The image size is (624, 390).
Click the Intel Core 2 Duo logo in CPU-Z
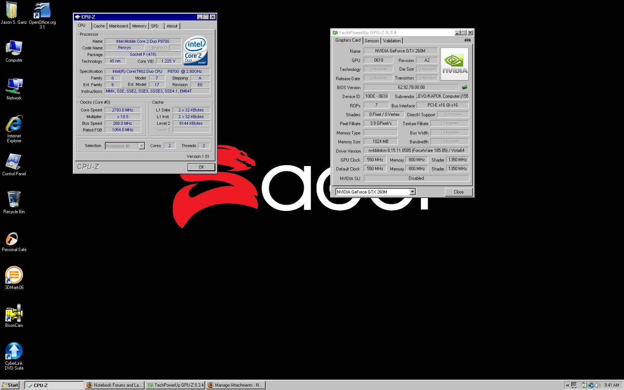coord(195,51)
